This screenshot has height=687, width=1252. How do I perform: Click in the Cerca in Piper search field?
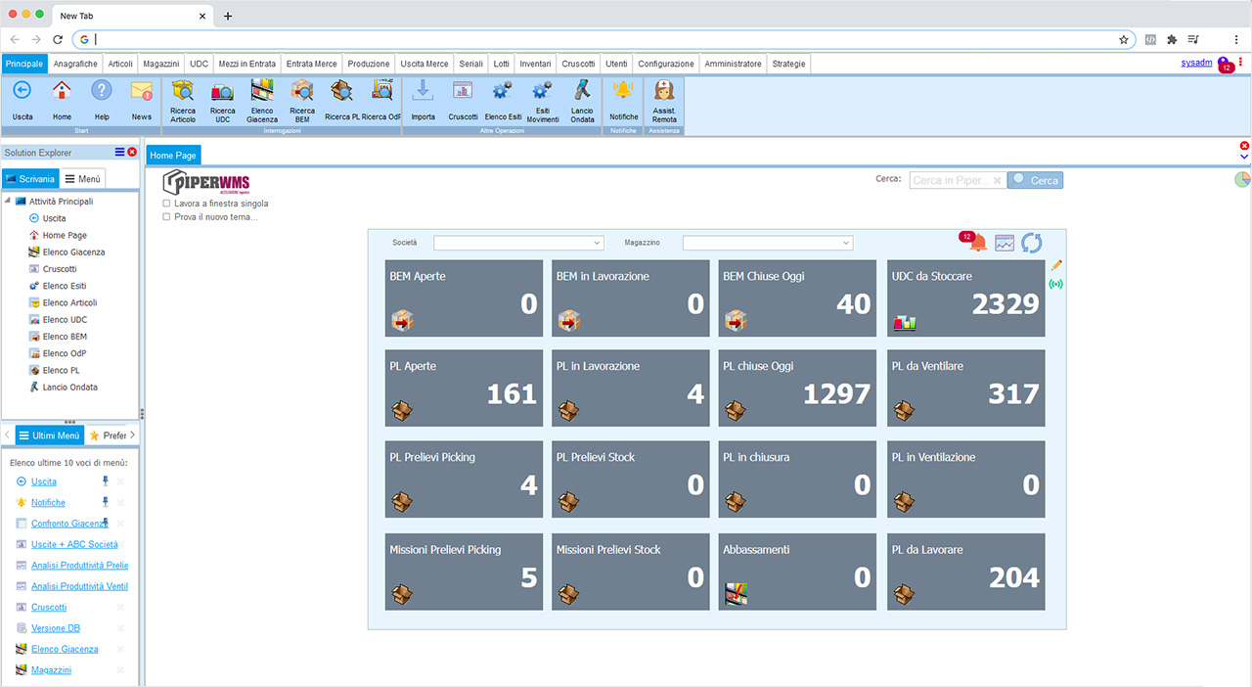pyautogui.click(x=957, y=180)
